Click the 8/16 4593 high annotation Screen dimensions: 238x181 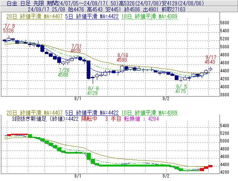(x=122, y=58)
